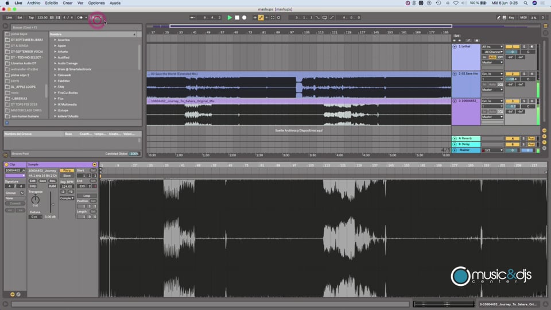Click the Sample box yellow toggle icon

(x=95, y=165)
